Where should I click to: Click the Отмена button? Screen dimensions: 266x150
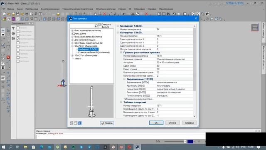coord(172,123)
